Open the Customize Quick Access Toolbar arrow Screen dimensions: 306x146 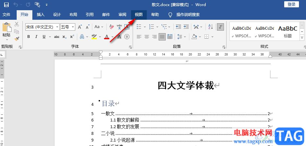click(46, 5)
